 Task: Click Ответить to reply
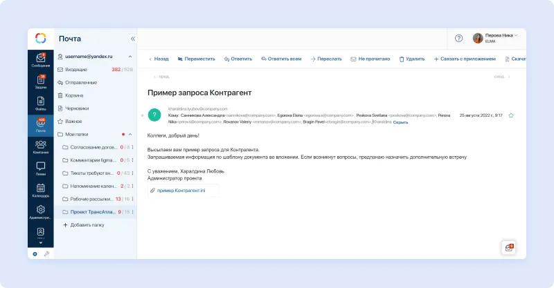point(238,59)
